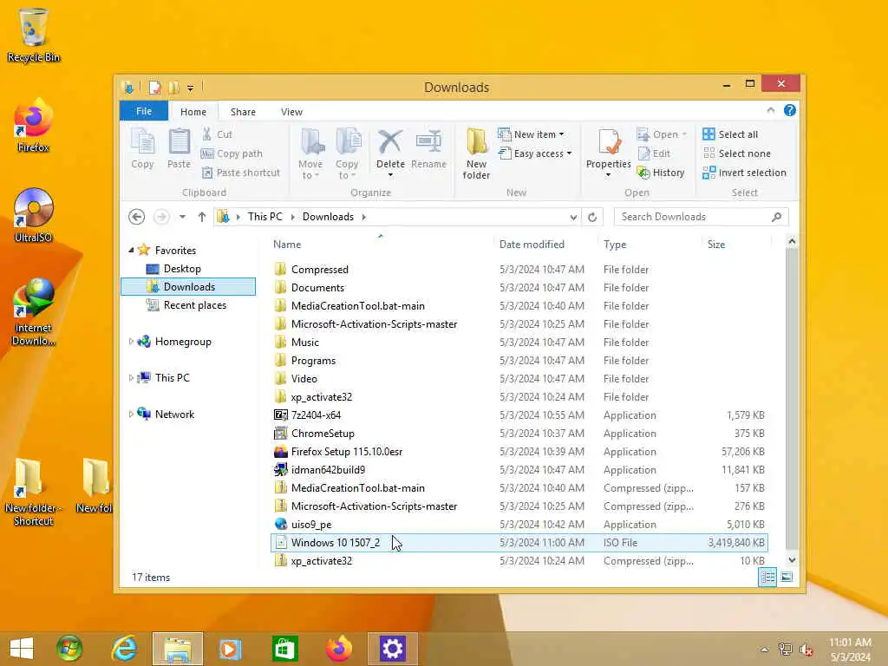This screenshot has height=666, width=888.
Task: Click the Open button in Open group
Action: tap(662, 134)
